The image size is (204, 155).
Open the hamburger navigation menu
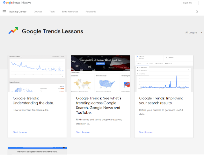click(x=4, y=12)
